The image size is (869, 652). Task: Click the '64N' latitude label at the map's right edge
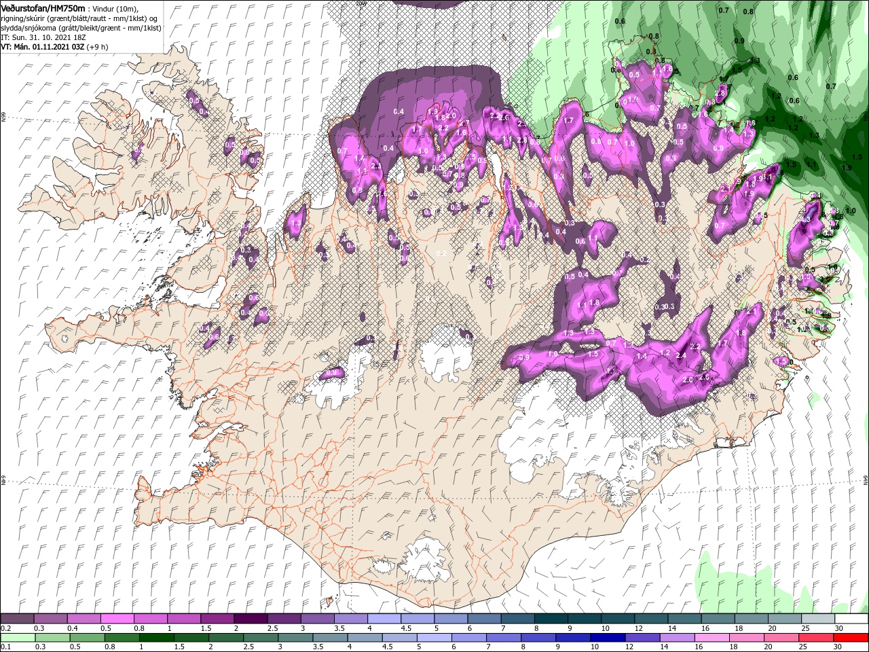tap(866, 480)
